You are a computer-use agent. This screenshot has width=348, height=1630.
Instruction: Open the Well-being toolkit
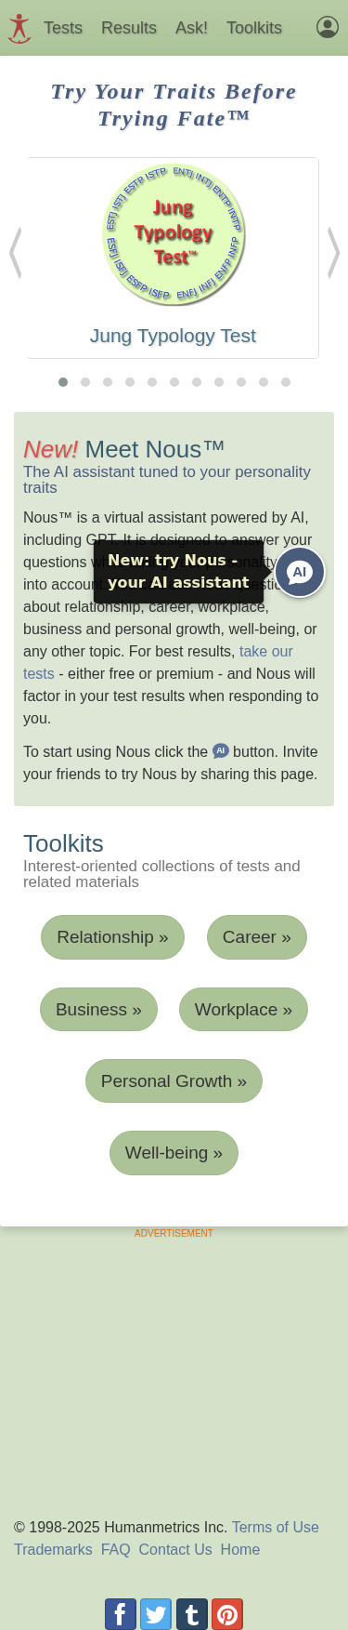coord(174,1153)
